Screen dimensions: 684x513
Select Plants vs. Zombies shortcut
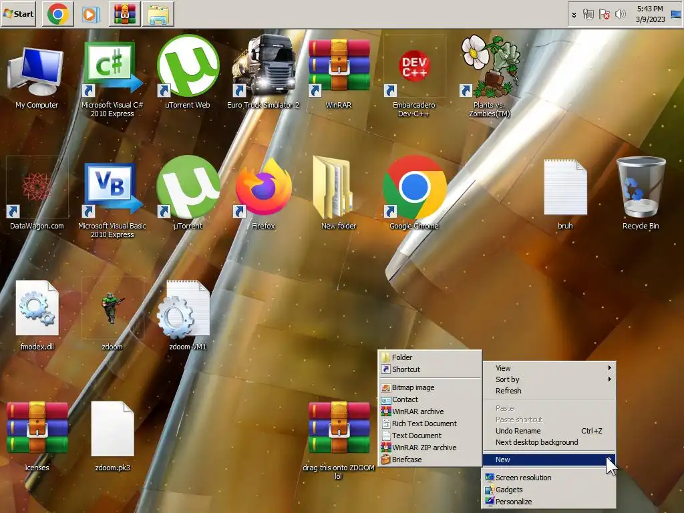[490, 76]
